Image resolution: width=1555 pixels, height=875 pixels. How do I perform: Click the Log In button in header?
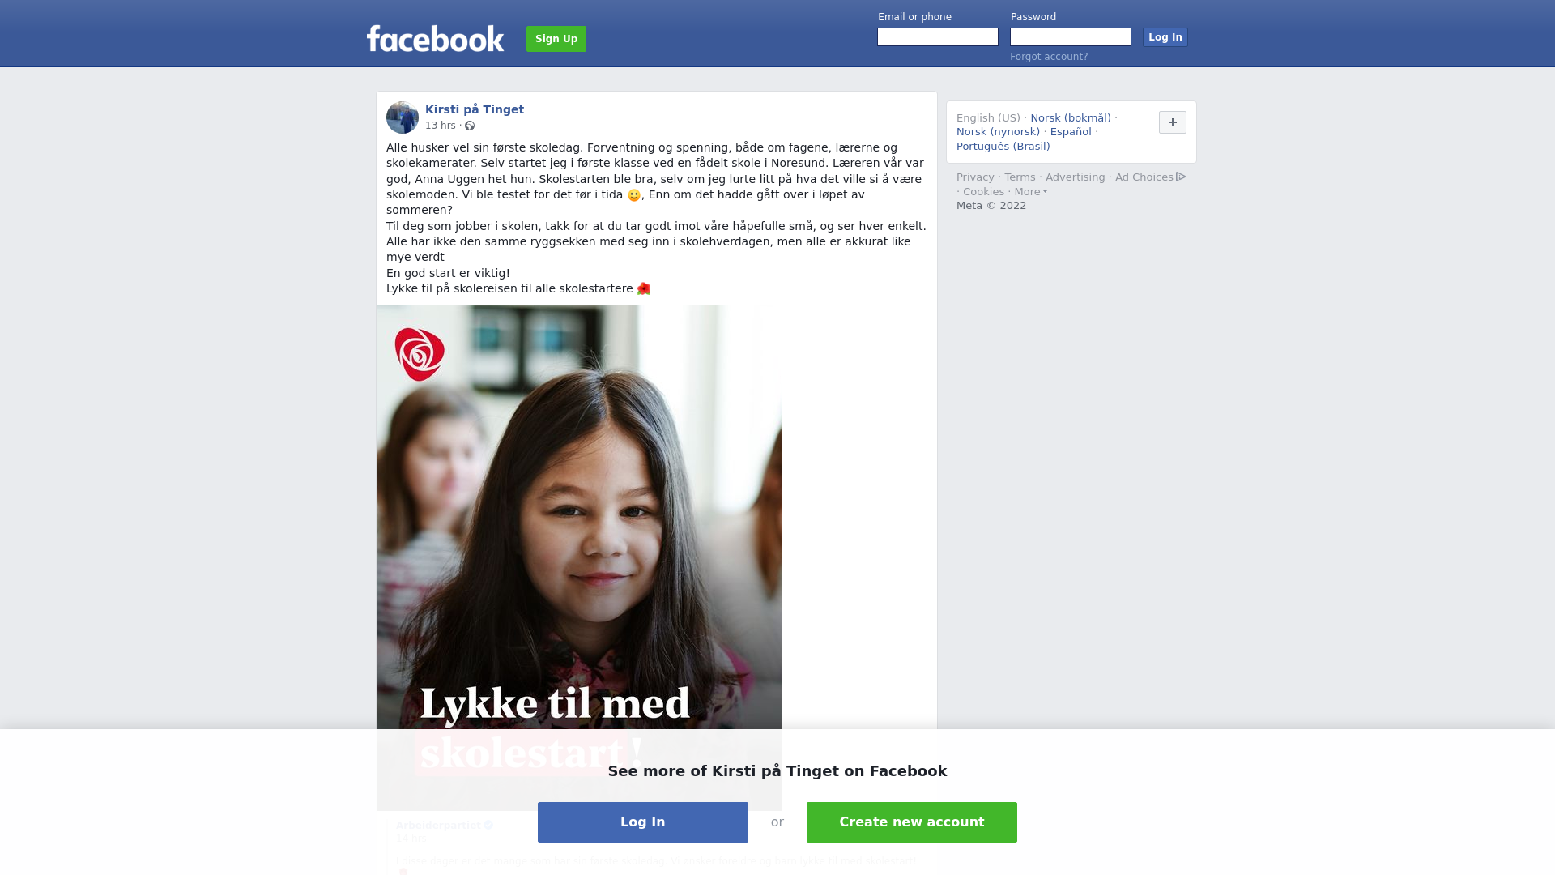[1165, 37]
